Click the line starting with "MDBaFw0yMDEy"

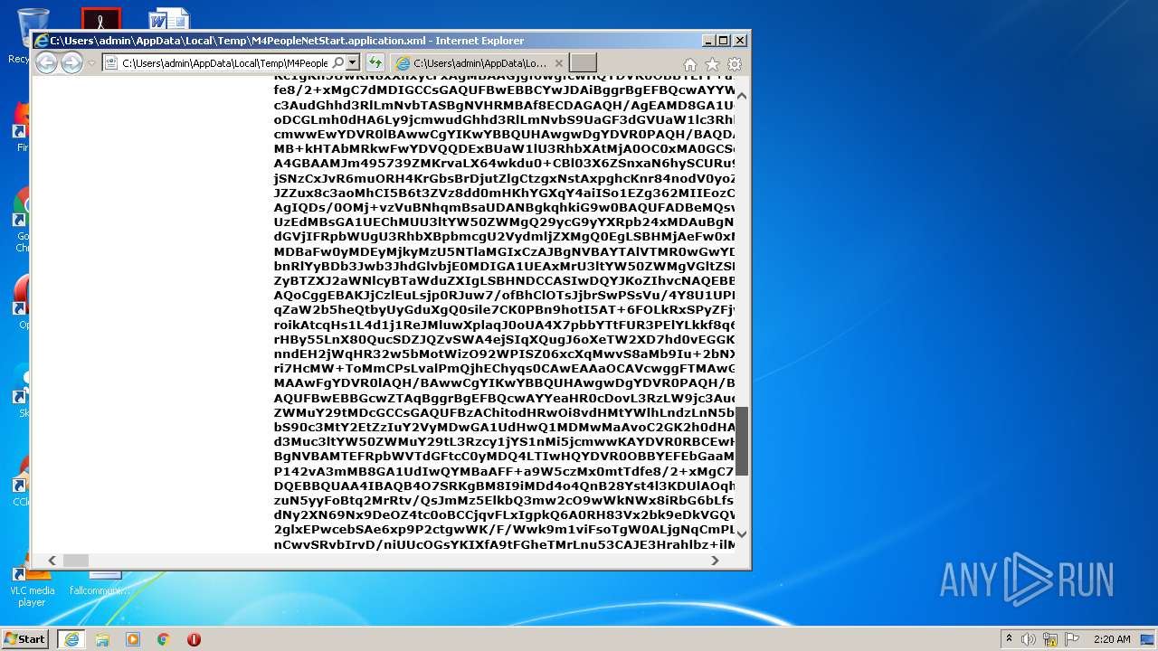point(505,250)
